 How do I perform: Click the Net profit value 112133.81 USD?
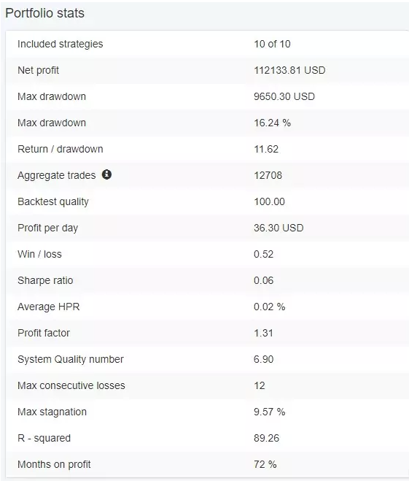(289, 70)
